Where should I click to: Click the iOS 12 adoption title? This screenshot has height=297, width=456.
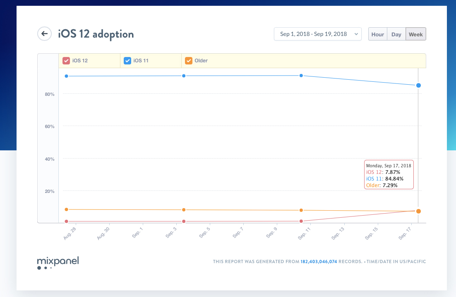tap(96, 34)
